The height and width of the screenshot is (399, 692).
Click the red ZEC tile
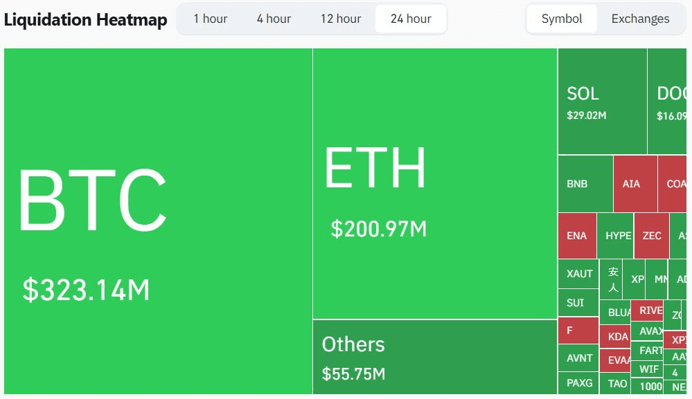tap(651, 236)
